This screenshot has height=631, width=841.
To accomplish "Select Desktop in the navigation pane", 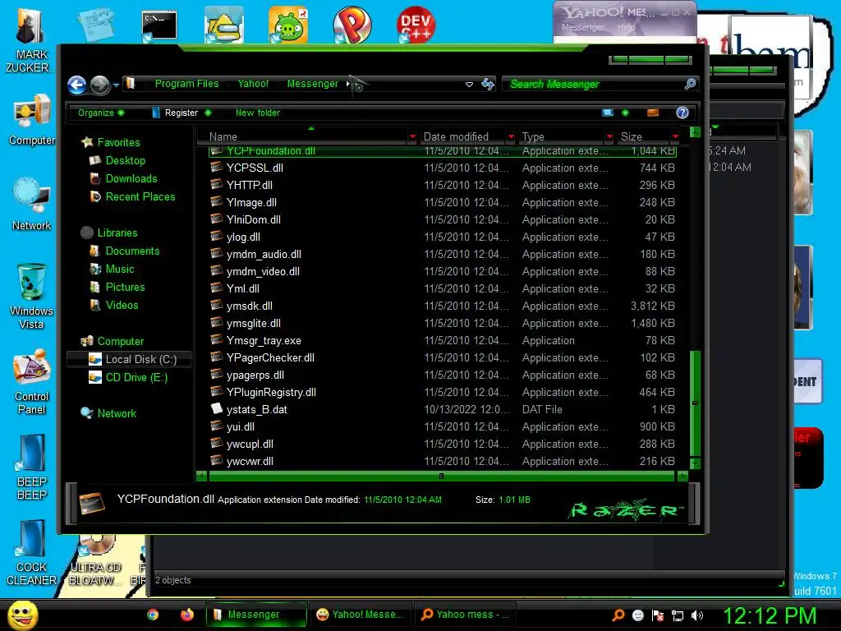I will 126,160.
